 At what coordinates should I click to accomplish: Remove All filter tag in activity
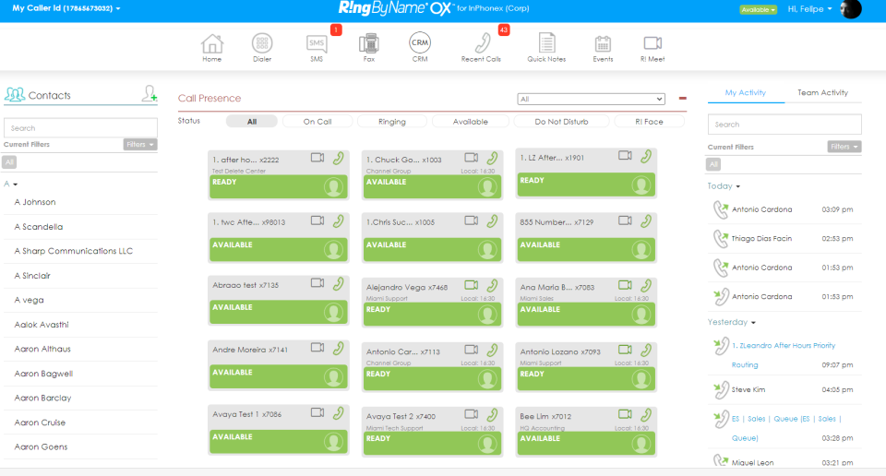(713, 164)
